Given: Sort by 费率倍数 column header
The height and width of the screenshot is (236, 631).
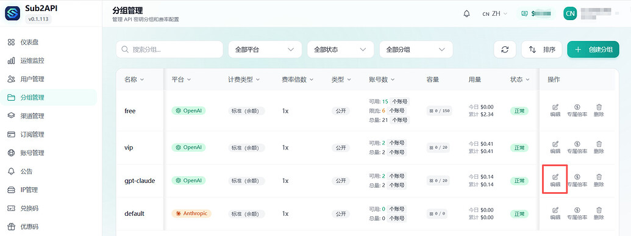Looking at the screenshot, I should click(x=298, y=80).
